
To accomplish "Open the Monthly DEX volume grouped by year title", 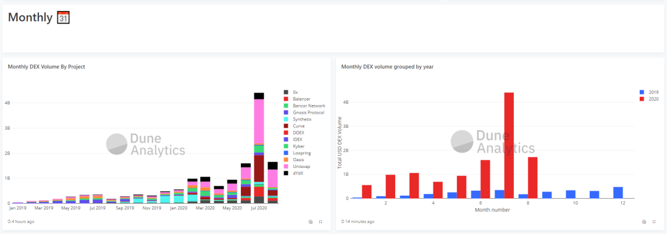I will tap(387, 66).
